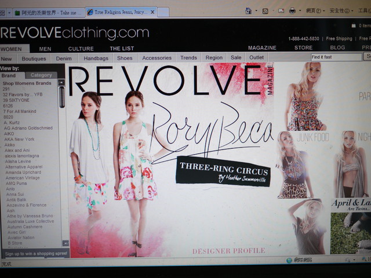
Task: Click the Find it fast search field
Action: (x=336, y=57)
